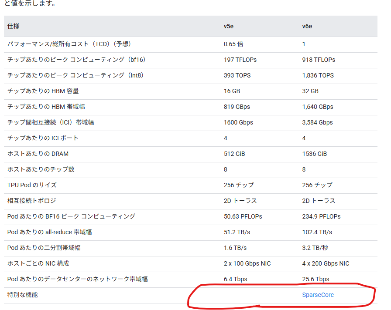Viewport: 391px width, 310px height.
Task: Click the データセンターのネットワーク帯域幅 label
Action: tap(78, 279)
